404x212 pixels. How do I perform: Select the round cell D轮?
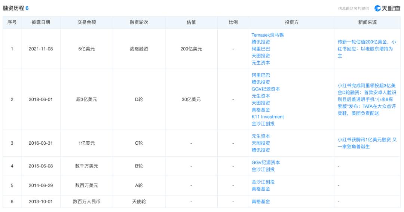point(139,99)
